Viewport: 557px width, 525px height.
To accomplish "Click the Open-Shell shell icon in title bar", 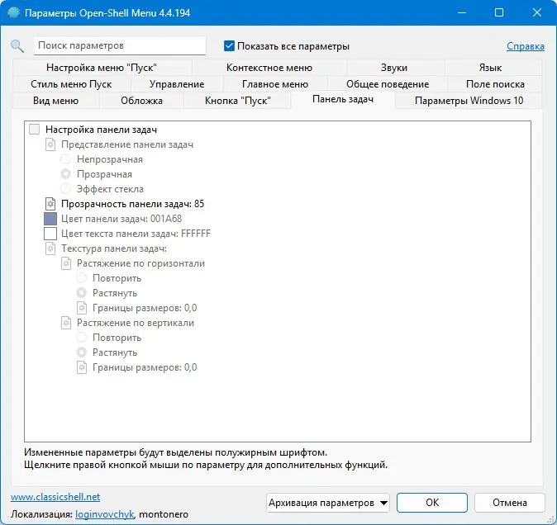I will (x=13, y=12).
